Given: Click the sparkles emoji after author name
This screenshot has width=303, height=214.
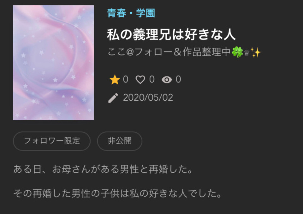Looking at the screenshot, I should coord(256,52).
